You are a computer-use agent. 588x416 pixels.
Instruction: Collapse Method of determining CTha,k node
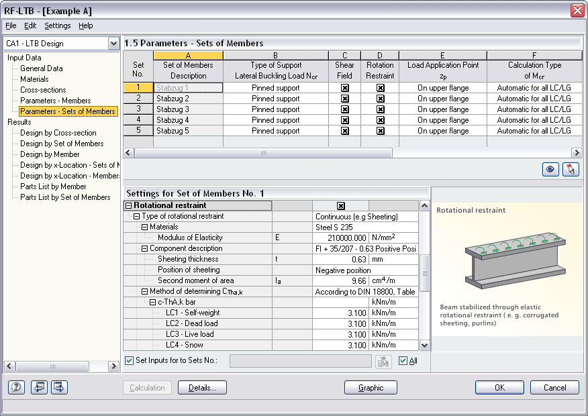pos(144,291)
